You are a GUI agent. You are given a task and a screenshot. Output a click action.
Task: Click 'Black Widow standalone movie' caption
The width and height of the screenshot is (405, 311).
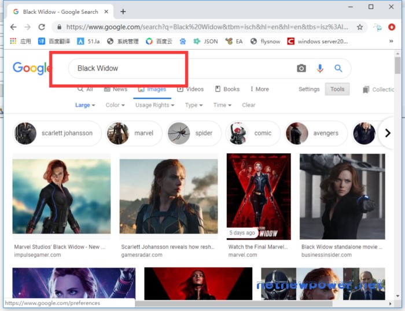click(x=341, y=247)
